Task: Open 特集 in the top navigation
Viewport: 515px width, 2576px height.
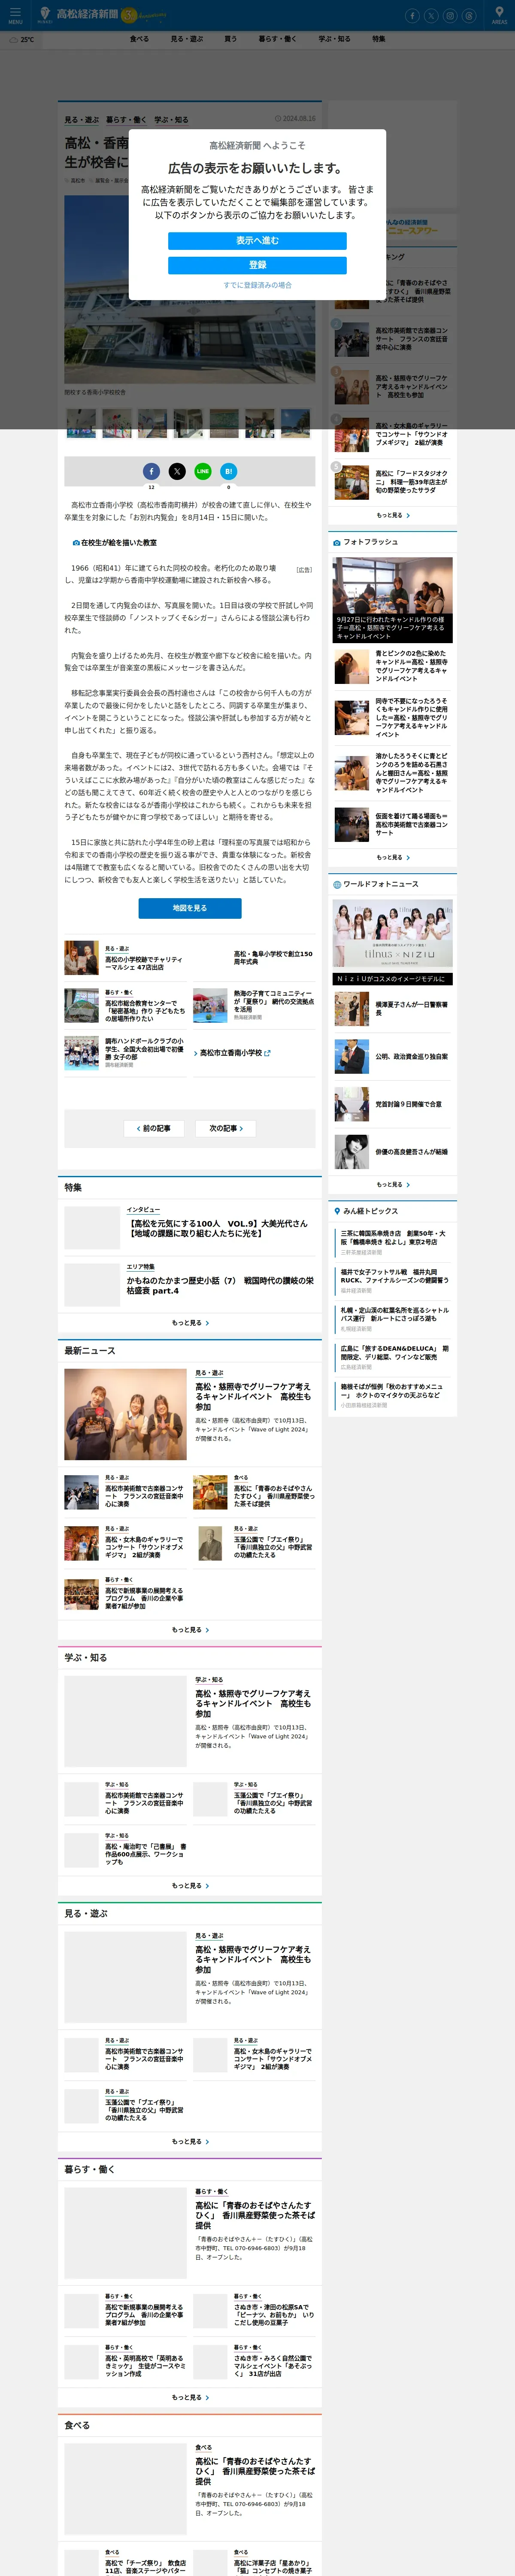Action: 379,39
